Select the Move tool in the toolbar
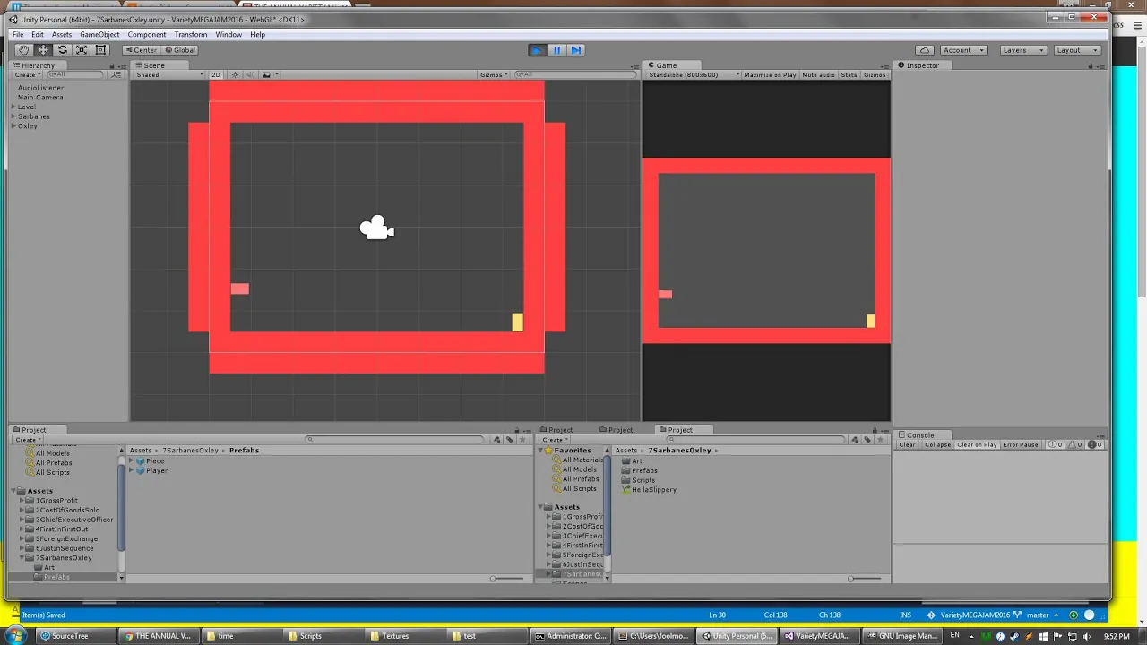This screenshot has width=1147, height=645. coord(43,50)
